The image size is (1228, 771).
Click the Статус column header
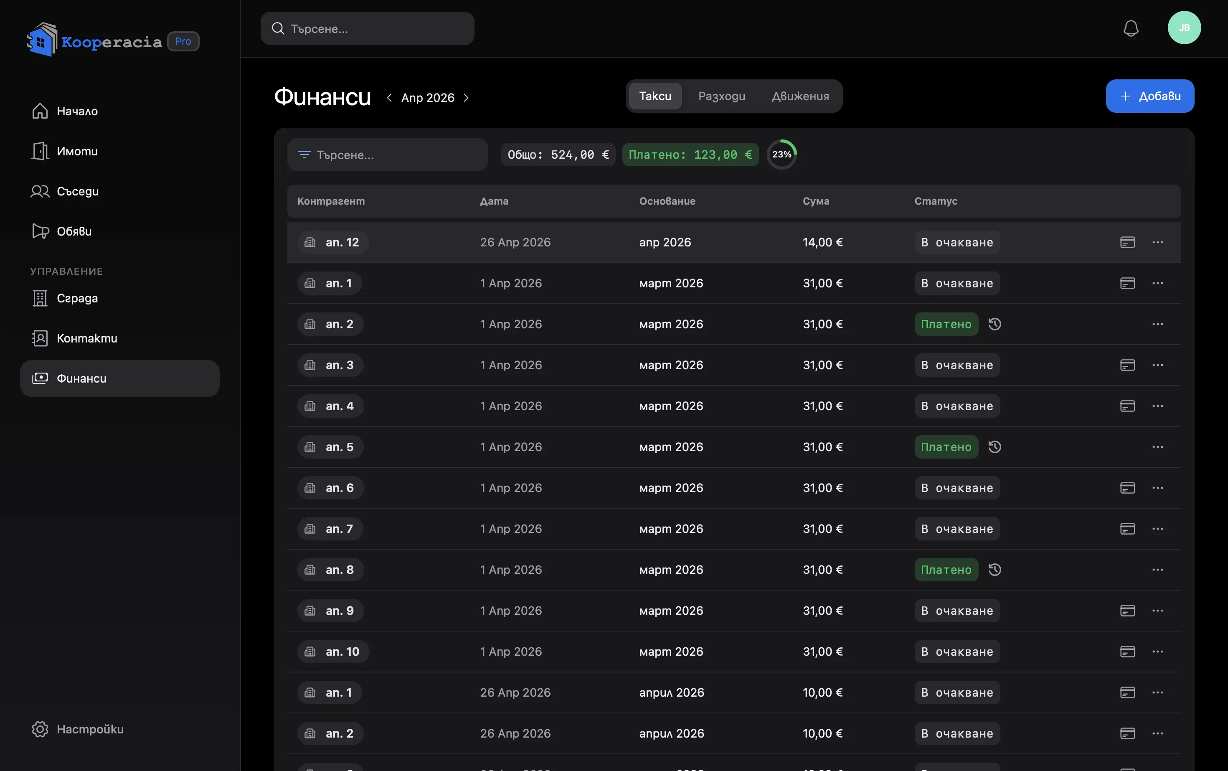[935, 201]
